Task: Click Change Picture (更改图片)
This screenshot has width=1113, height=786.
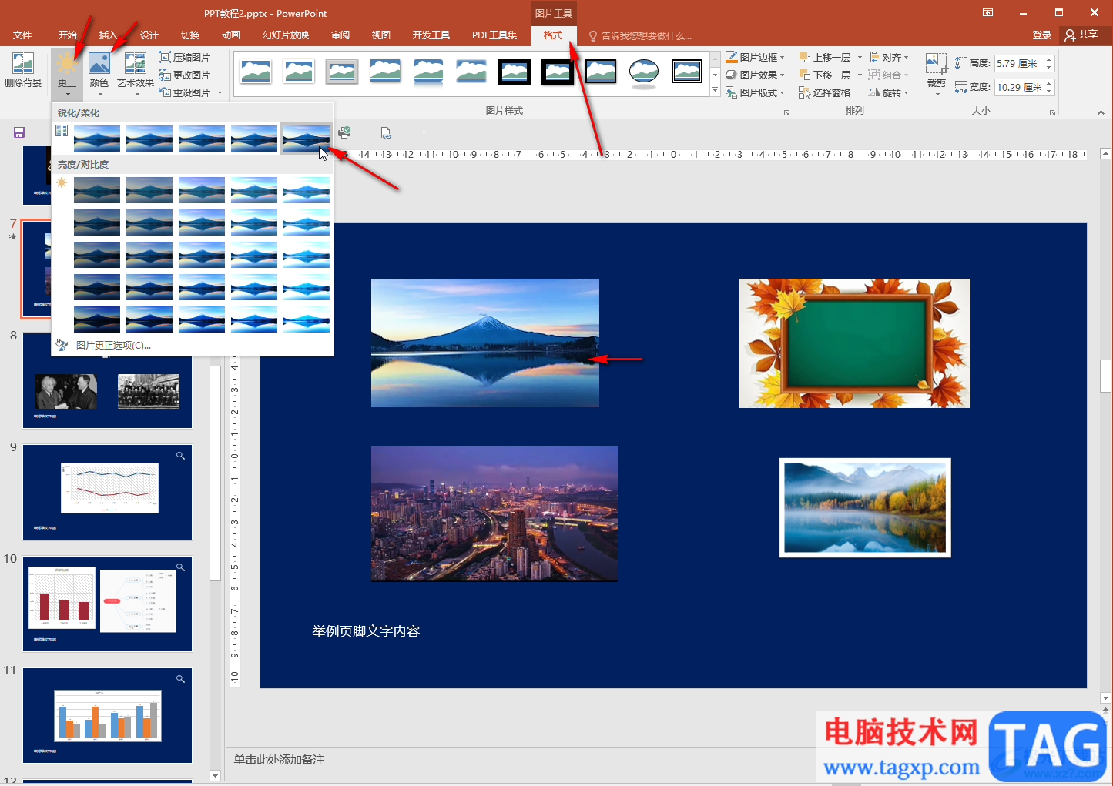Action: pyautogui.click(x=185, y=75)
